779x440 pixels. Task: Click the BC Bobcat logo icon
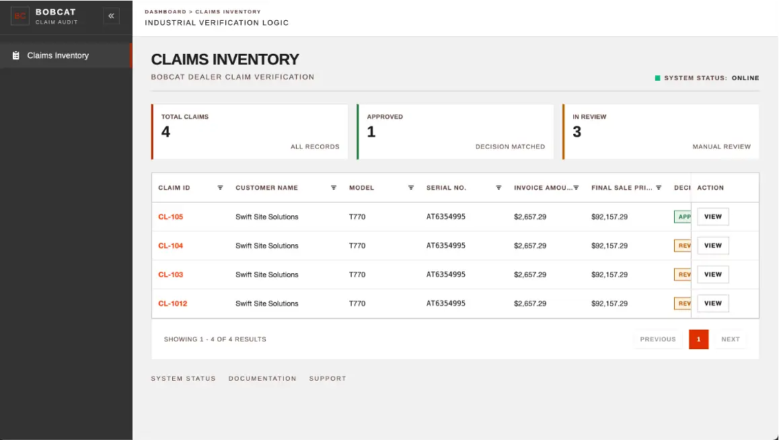pos(20,16)
